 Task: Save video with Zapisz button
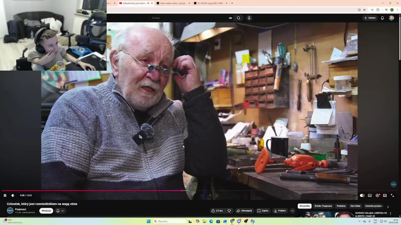[x=263, y=211]
